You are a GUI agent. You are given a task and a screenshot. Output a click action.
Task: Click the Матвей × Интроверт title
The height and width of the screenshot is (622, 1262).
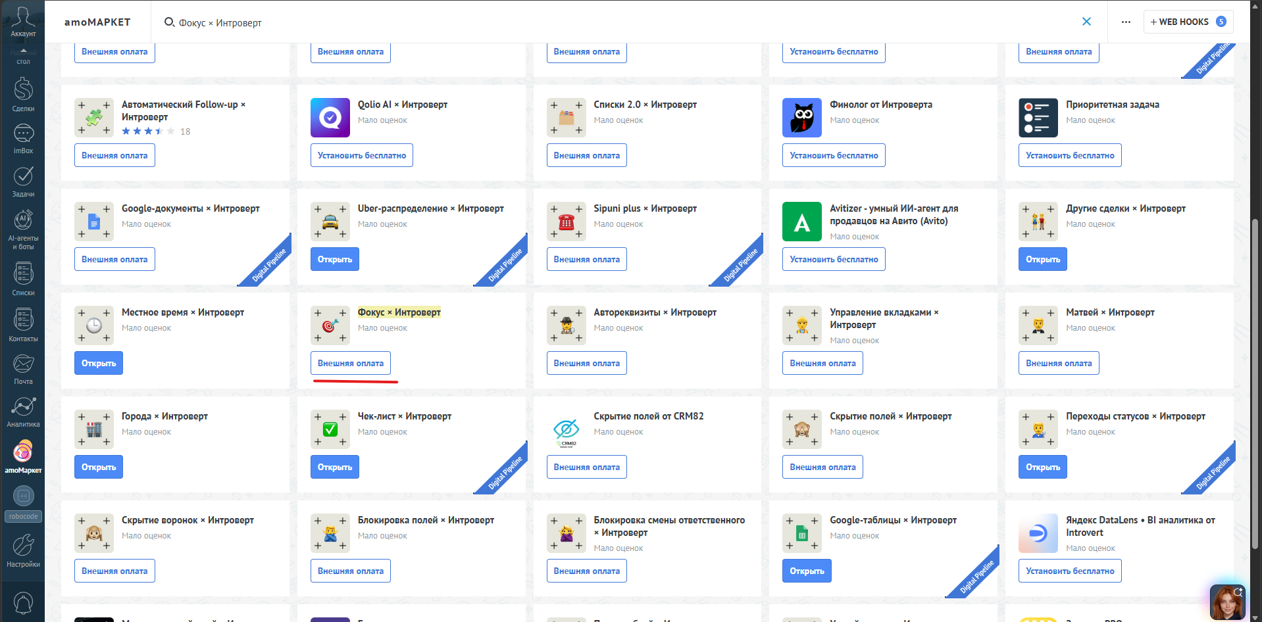pyautogui.click(x=1110, y=312)
